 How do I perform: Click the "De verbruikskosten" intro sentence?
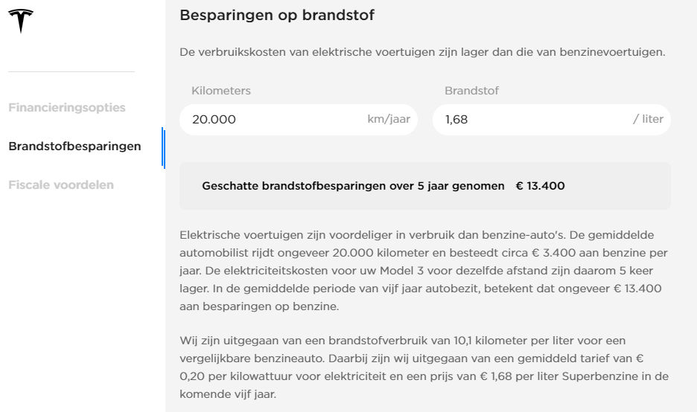coord(422,52)
